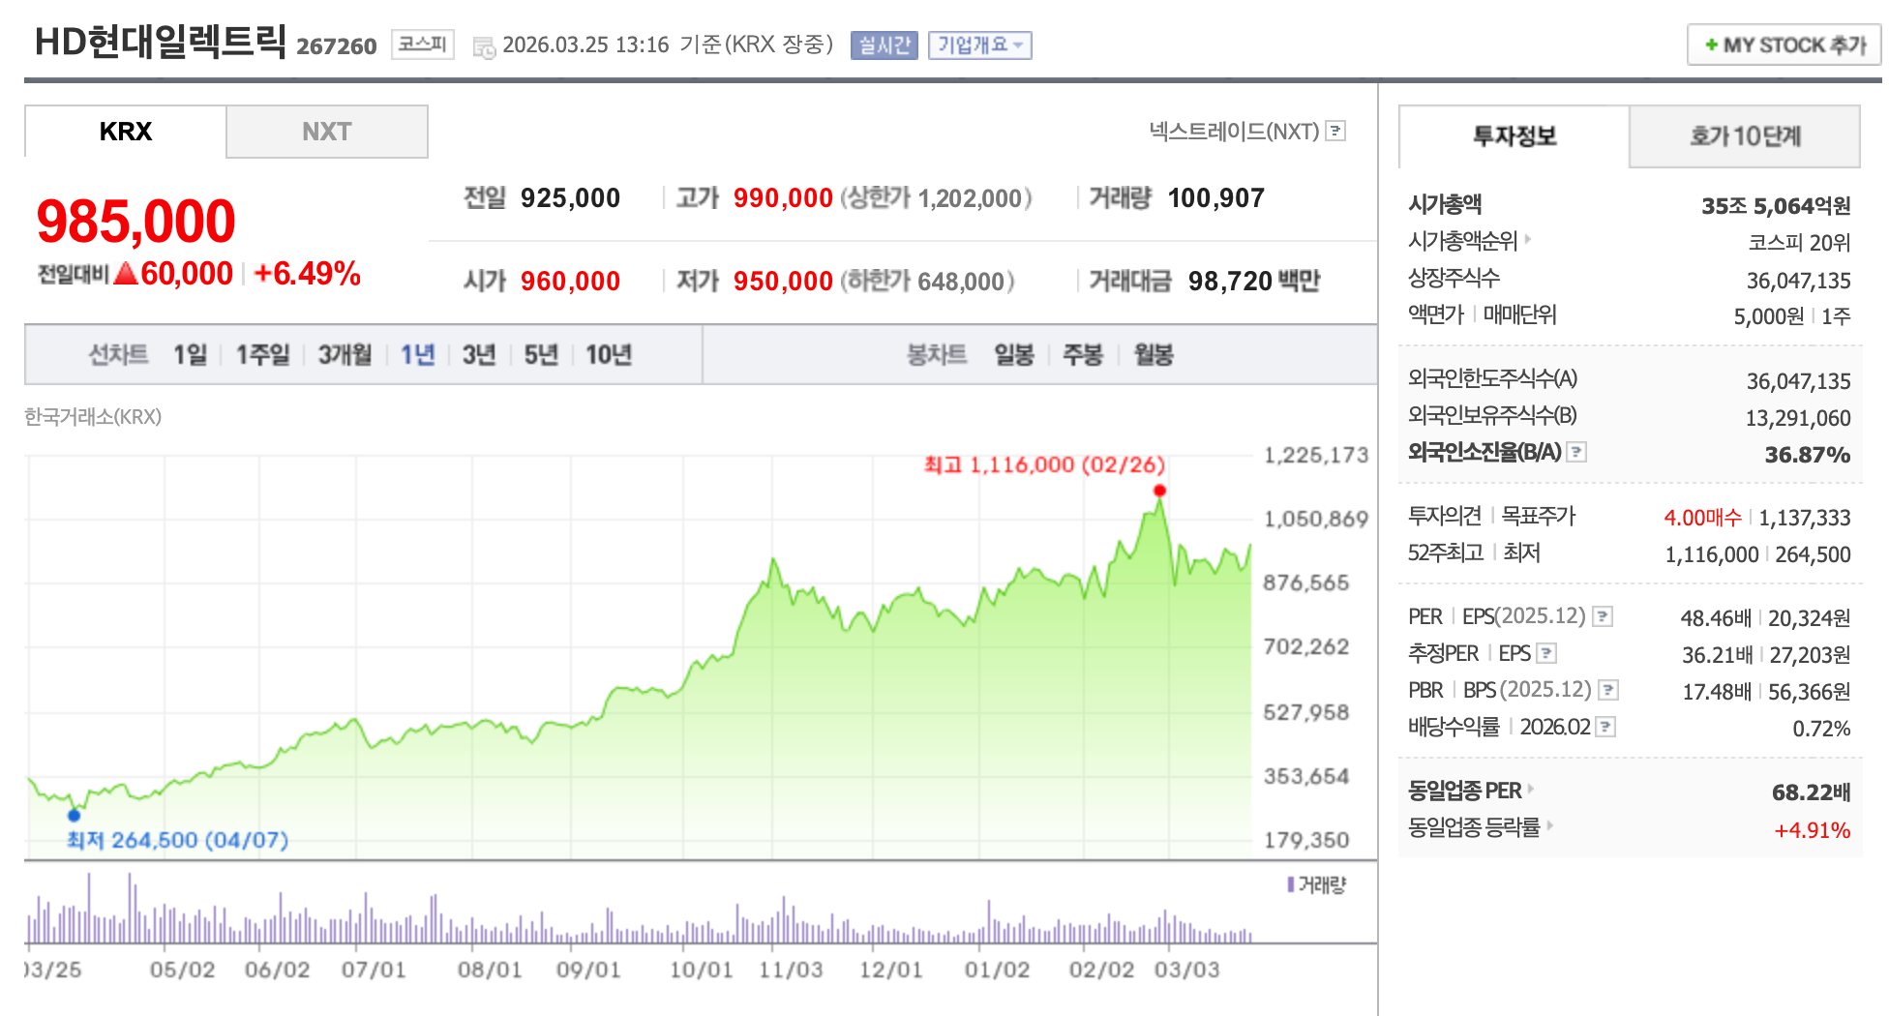Click the 코스피 market badge
The height and width of the screenshot is (1016, 1889).
[423, 45]
